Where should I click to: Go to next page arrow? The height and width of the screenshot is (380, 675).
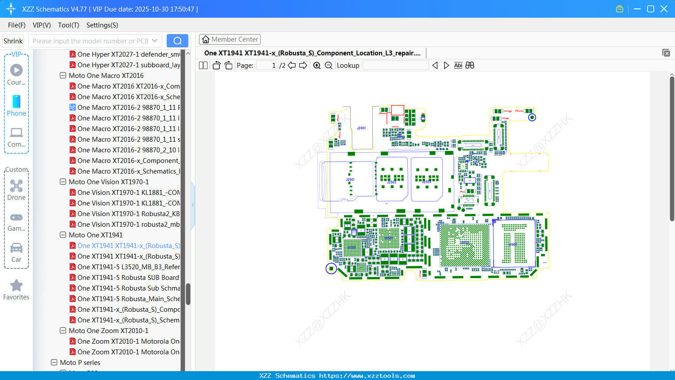303,66
